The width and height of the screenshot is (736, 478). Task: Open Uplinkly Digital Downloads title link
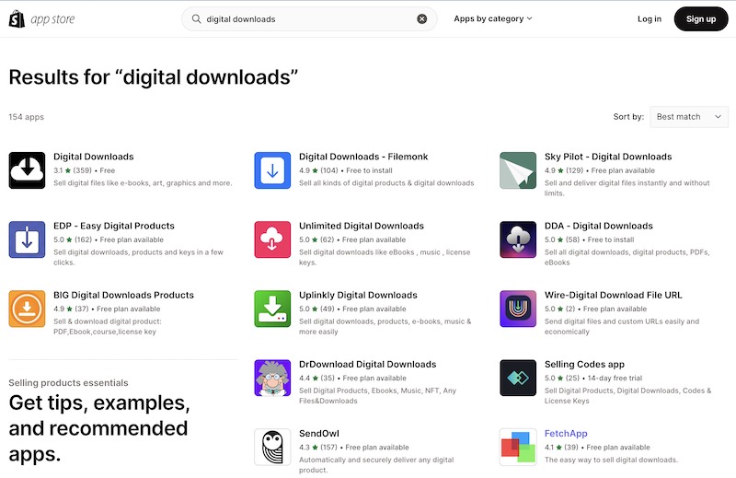358,295
